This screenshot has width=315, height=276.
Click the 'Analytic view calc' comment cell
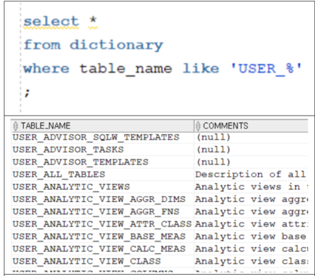tap(251, 249)
